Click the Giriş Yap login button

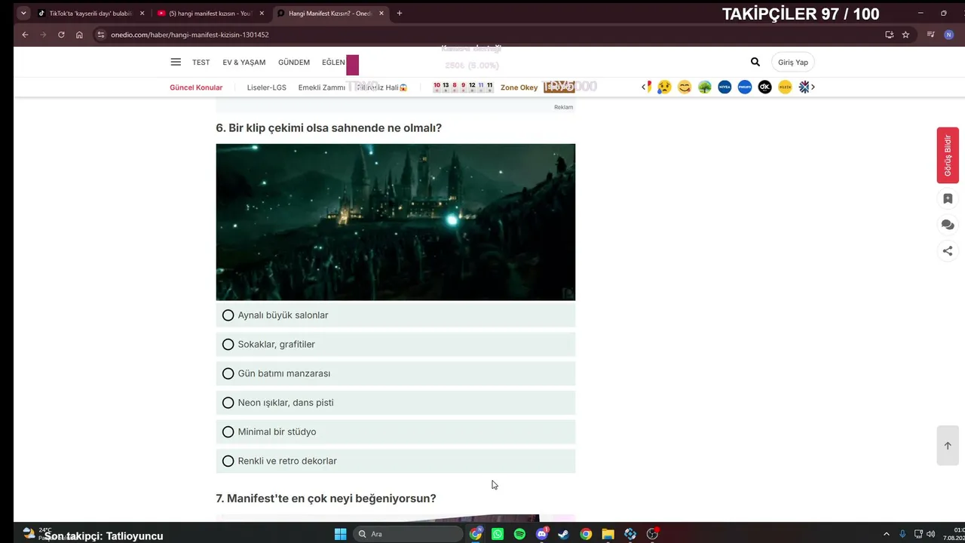[793, 63]
